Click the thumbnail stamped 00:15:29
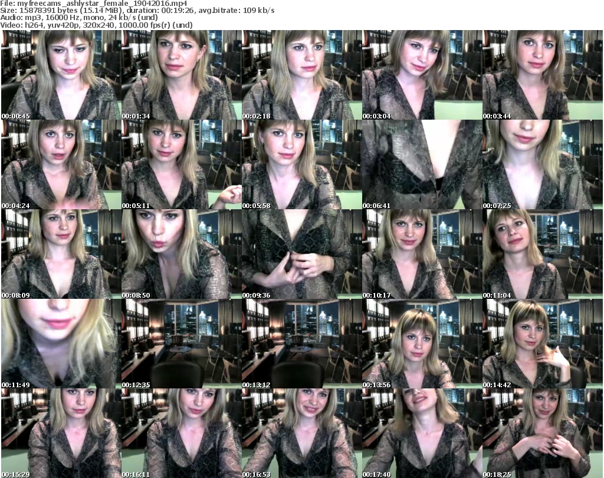The image size is (604, 478). point(61,433)
